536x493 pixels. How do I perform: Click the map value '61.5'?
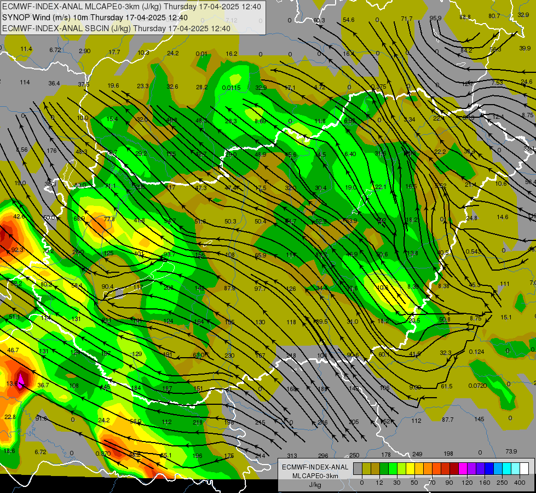coord(446,386)
